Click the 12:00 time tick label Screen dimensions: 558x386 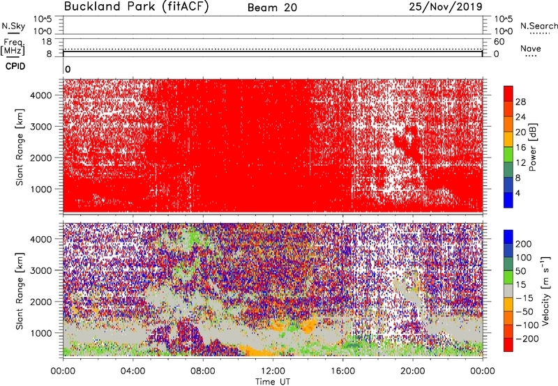pyautogui.click(x=273, y=371)
